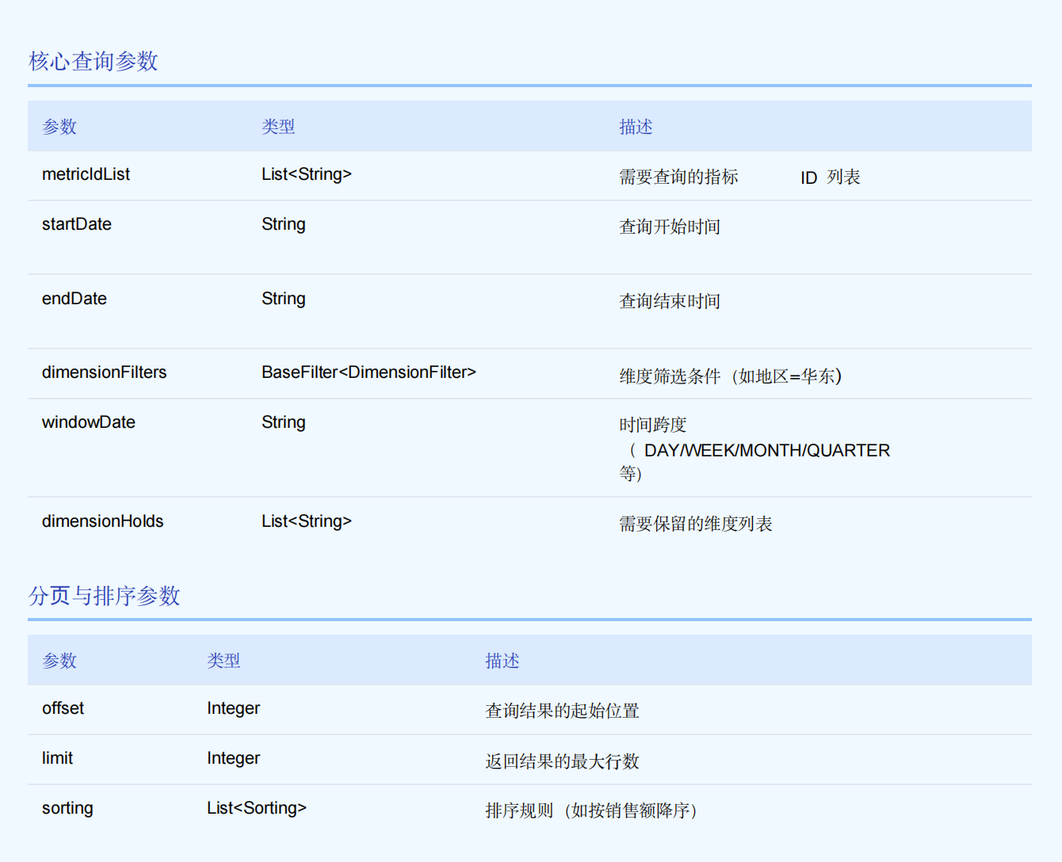Click the BaseFilter<DimensionFilter> type text
1062x862 pixels.
369,372
